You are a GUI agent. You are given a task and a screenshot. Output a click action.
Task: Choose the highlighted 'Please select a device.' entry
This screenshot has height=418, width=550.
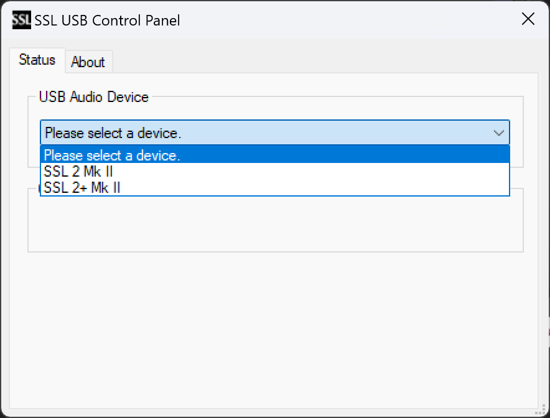274,155
